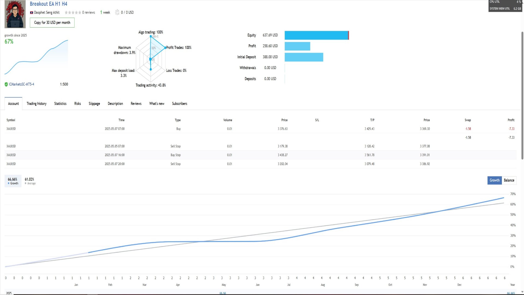This screenshot has width=524, height=295.
Task: Open the Breakout EA H1 H4 title link
Action: click(48, 4)
